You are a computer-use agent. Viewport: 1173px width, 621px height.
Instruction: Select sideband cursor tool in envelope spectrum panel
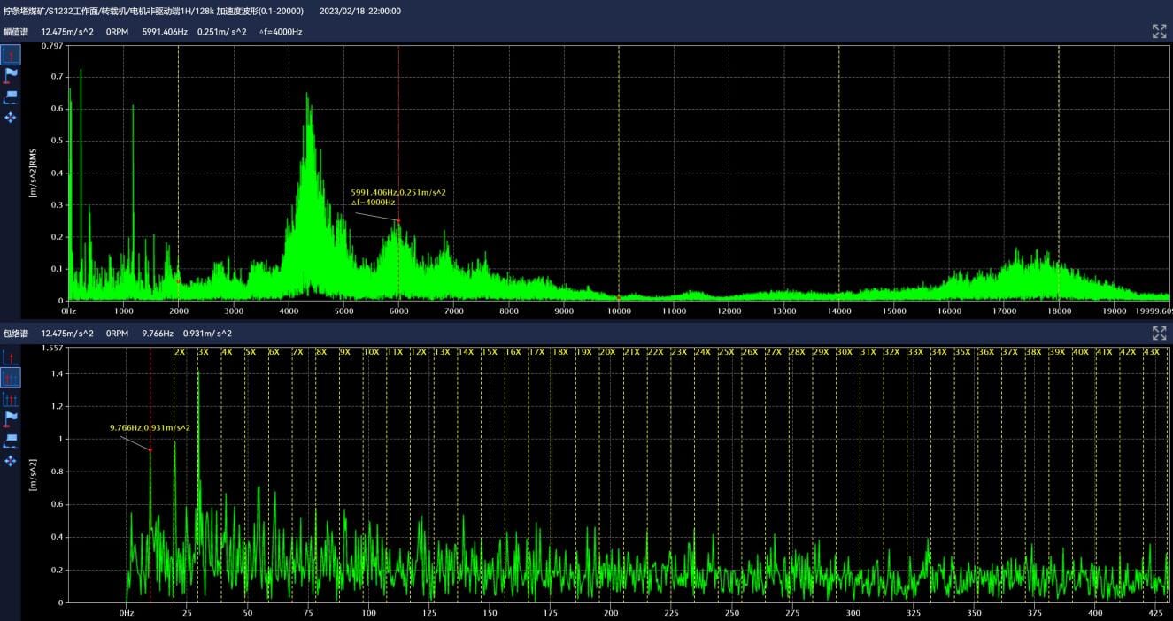coord(11,398)
